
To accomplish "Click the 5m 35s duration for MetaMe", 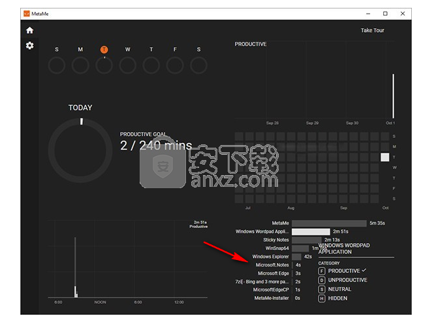I will [377, 223].
